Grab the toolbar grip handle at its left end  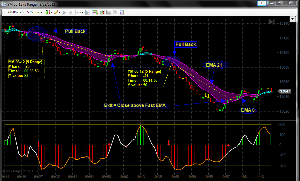3,12
